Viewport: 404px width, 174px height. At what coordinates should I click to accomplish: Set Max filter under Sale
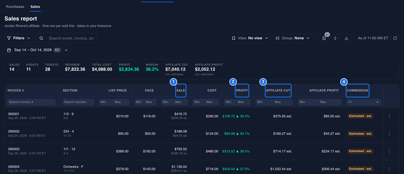click(181, 102)
